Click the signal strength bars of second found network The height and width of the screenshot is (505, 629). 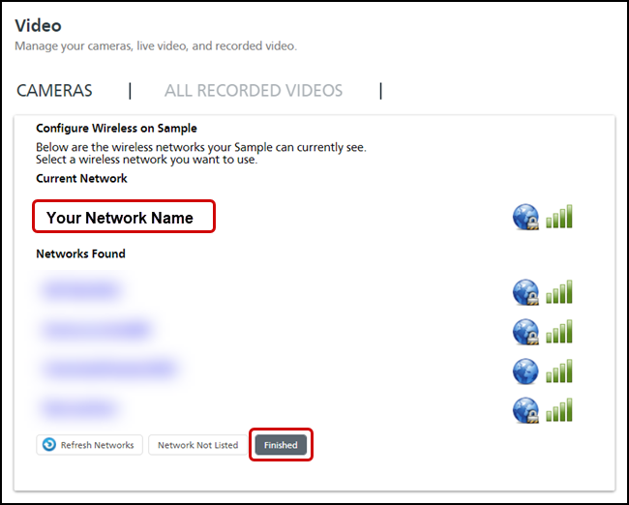(559, 332)
